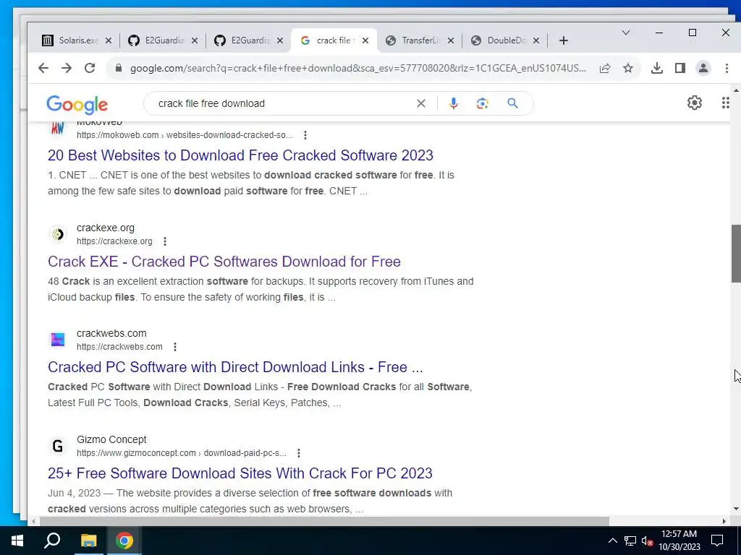Open 20 Best Websites Cracked Software link
This screenshot has width=741, height=555.
(240, 155)
